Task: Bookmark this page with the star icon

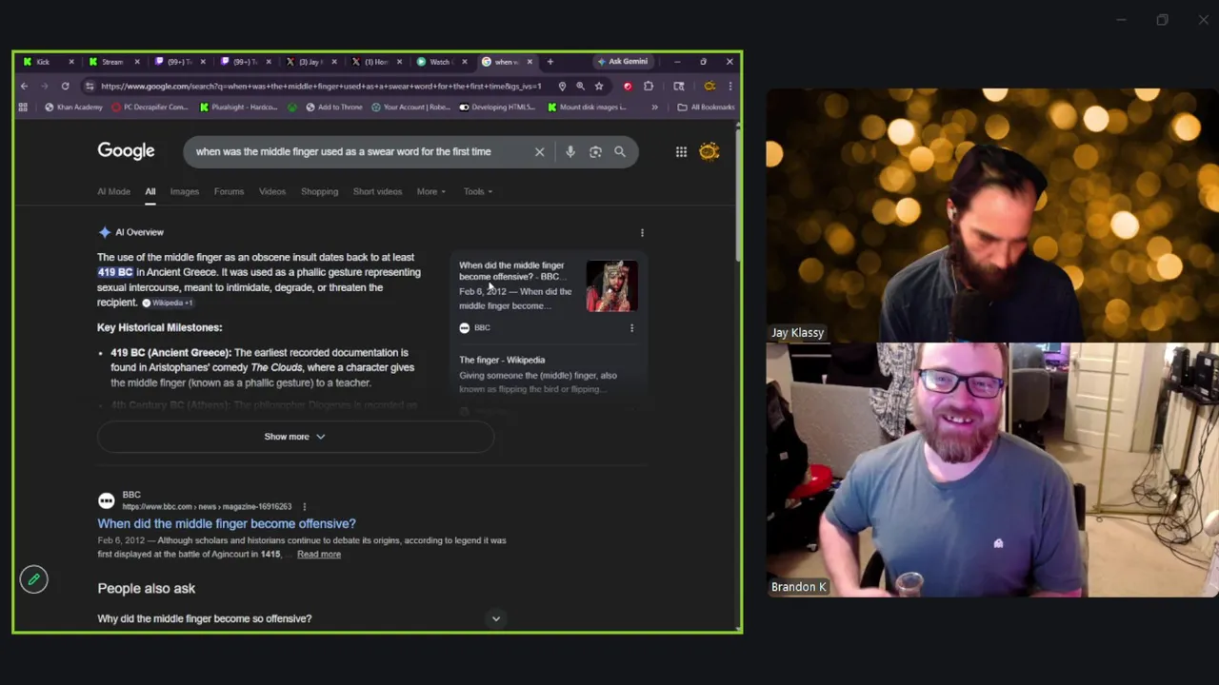Action: (599, 87)
